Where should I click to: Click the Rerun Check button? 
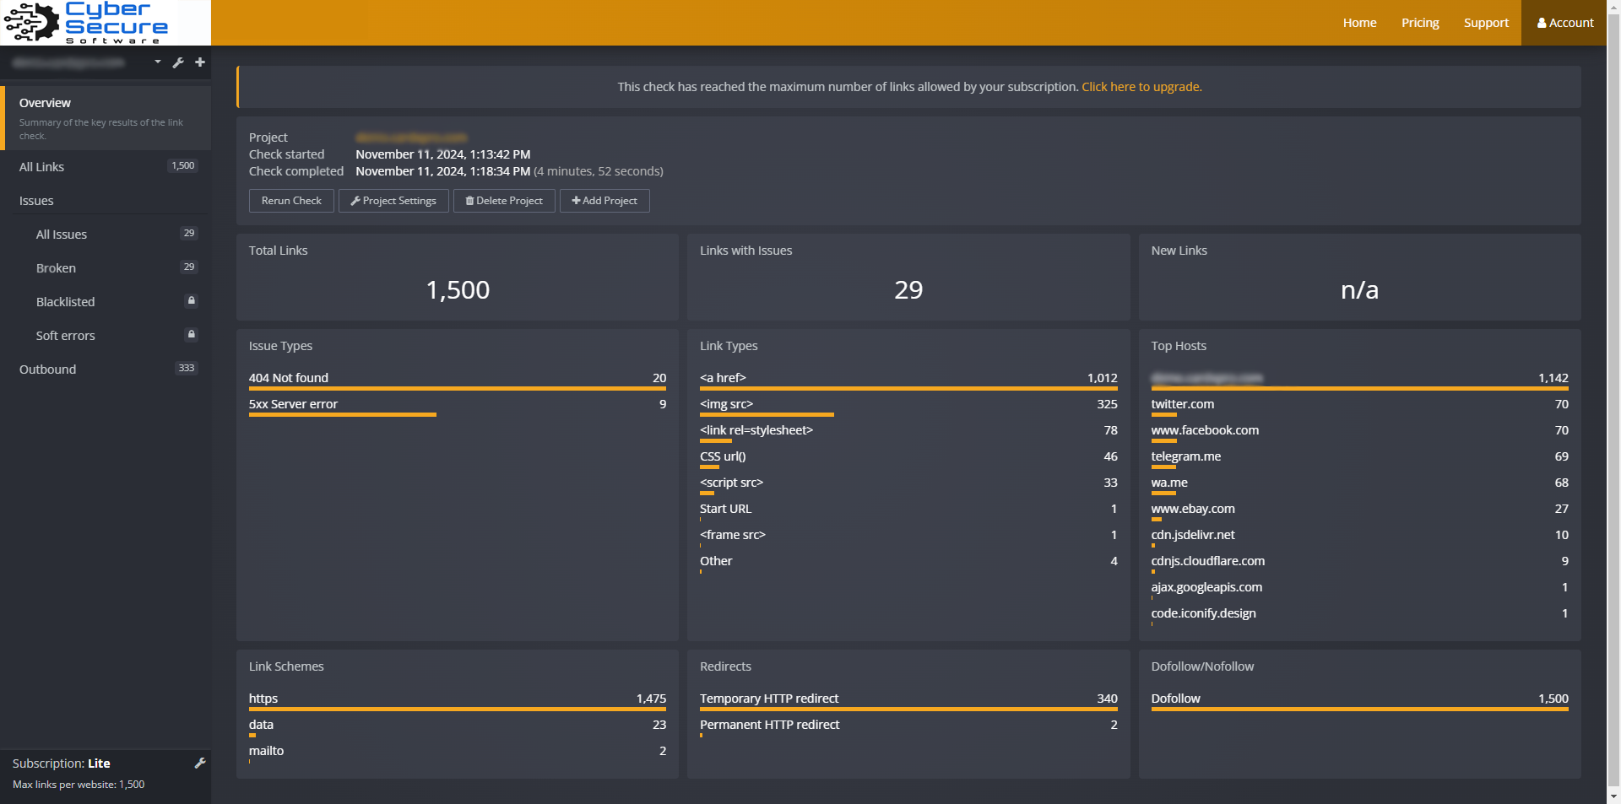291,201
